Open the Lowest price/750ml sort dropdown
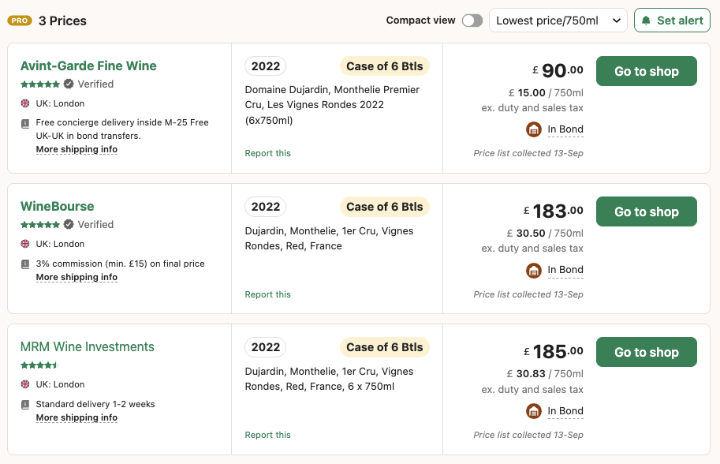 (558, 21)
